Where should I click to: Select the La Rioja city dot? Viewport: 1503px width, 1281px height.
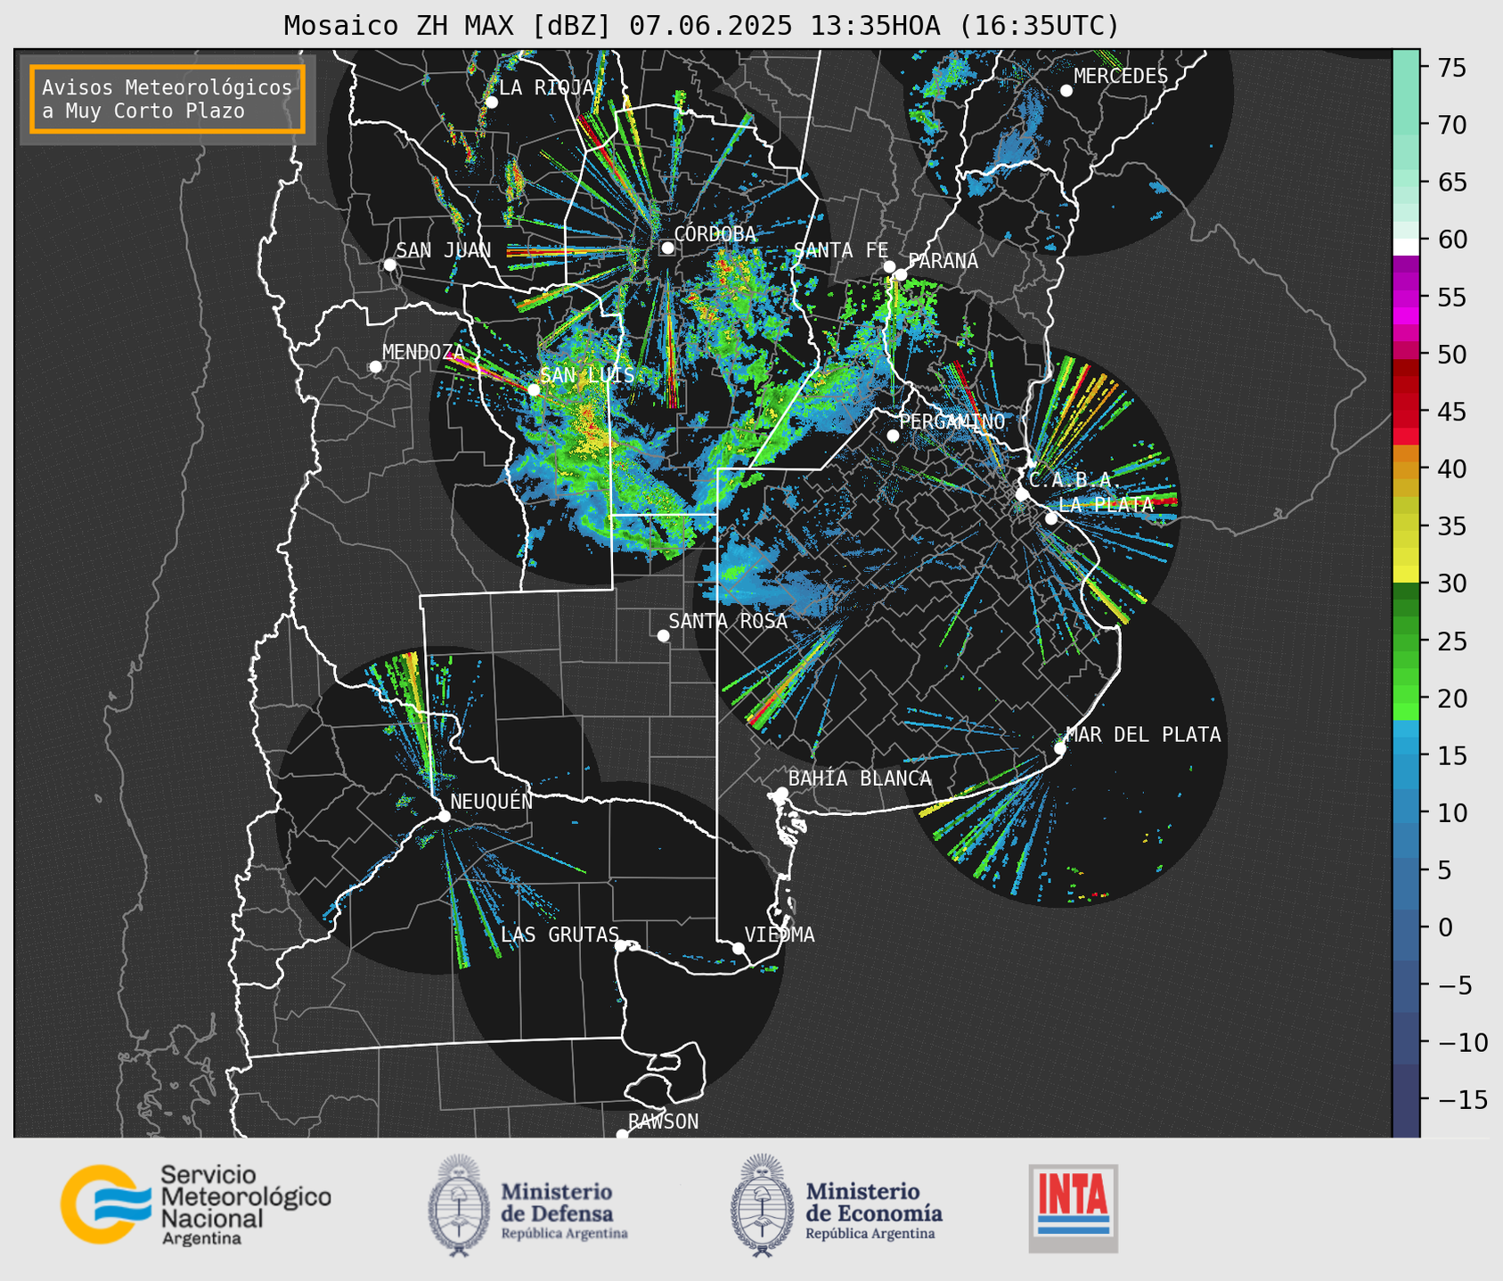(x=491, y=102)
